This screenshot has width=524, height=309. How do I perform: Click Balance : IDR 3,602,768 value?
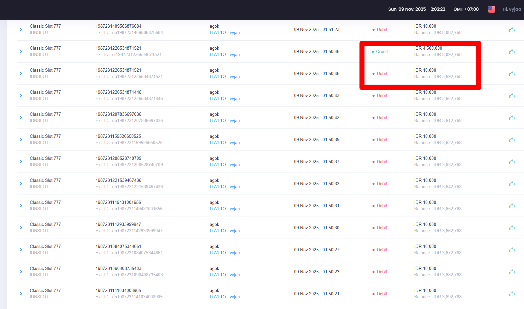click(438, 99)
